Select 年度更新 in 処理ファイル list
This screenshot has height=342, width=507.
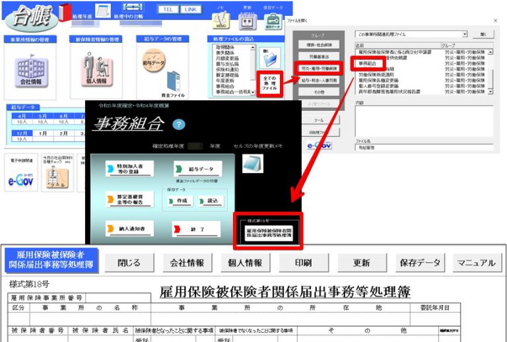pos(225,81)
